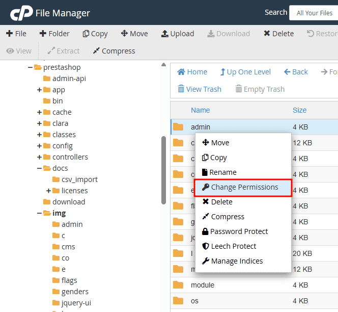Expand the classes folder in tree
Viewport: 338px width, 312px height.
tap(39, 135)
